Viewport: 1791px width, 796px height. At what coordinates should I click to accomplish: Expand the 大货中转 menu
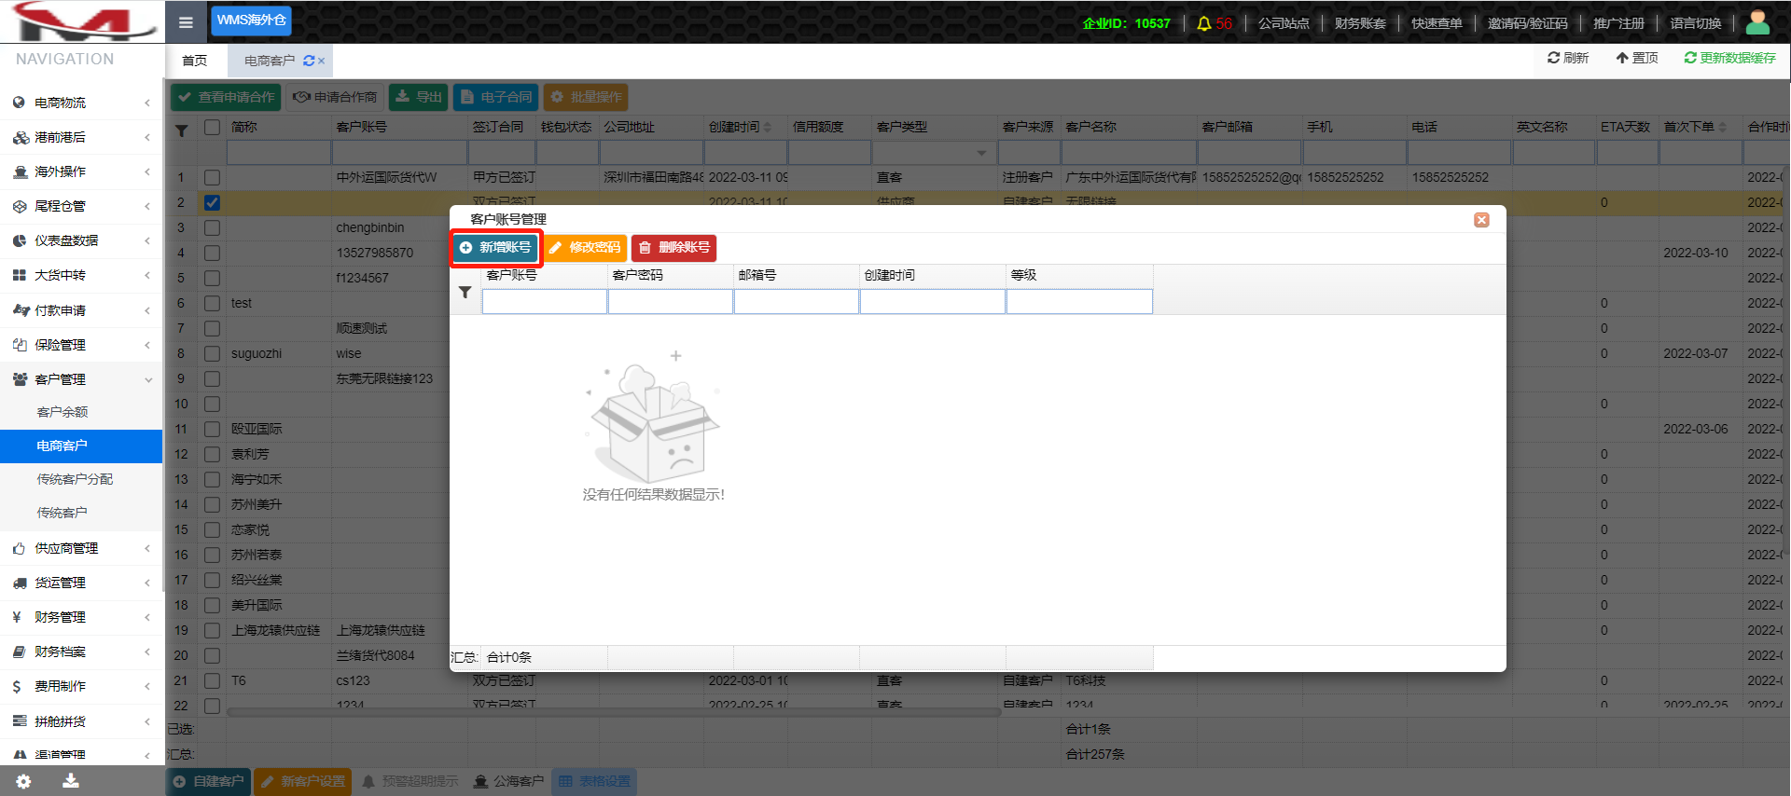click(x=82, y=275)
